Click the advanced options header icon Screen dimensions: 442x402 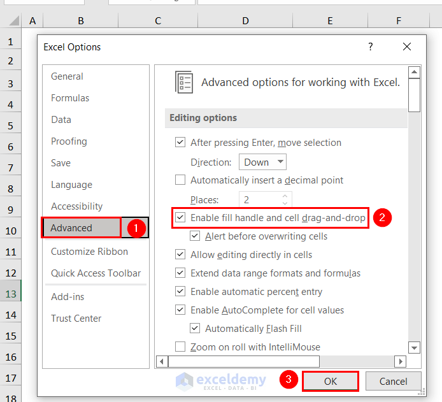pos(183,82)
